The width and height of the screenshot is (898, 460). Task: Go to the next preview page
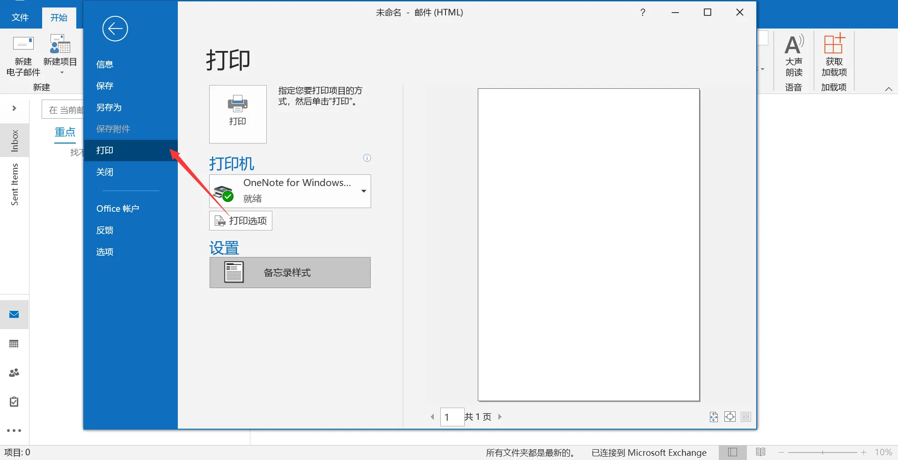pos(500,417)
